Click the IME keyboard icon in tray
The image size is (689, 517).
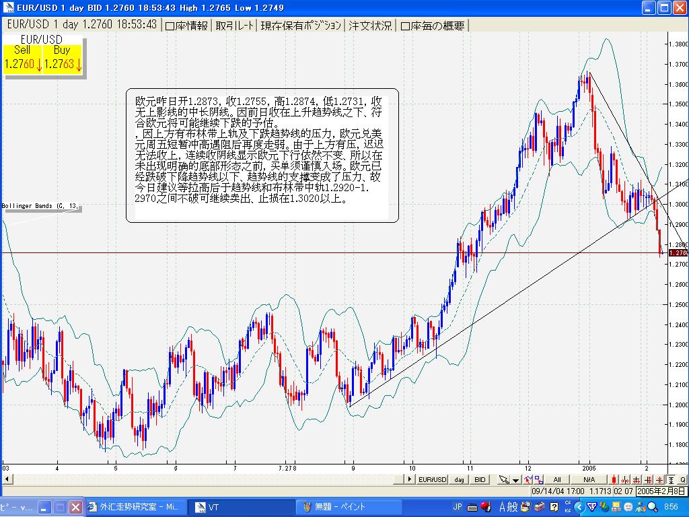click(x=472, y=508)
